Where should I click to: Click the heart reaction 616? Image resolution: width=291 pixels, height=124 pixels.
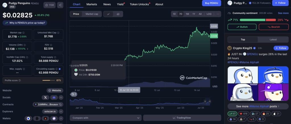pyautogui.click(x=244, y=114)
